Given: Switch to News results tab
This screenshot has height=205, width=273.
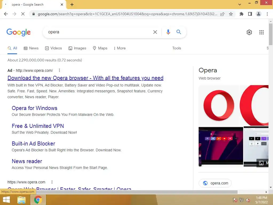Looking at the screenshot, I should click(x=31, y=48).
